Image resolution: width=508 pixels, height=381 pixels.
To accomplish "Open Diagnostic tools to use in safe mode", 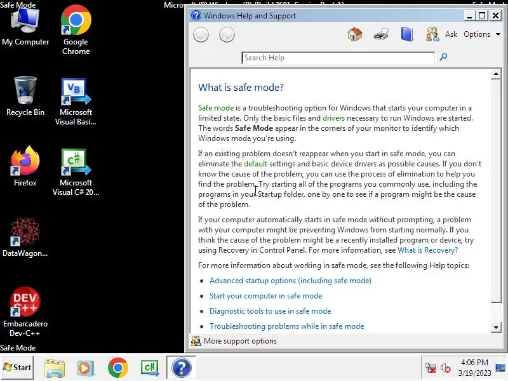I will click(271, 311).
